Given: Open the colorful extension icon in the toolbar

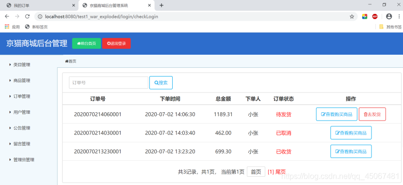Looking at the screenshot, I should (365, 16).
